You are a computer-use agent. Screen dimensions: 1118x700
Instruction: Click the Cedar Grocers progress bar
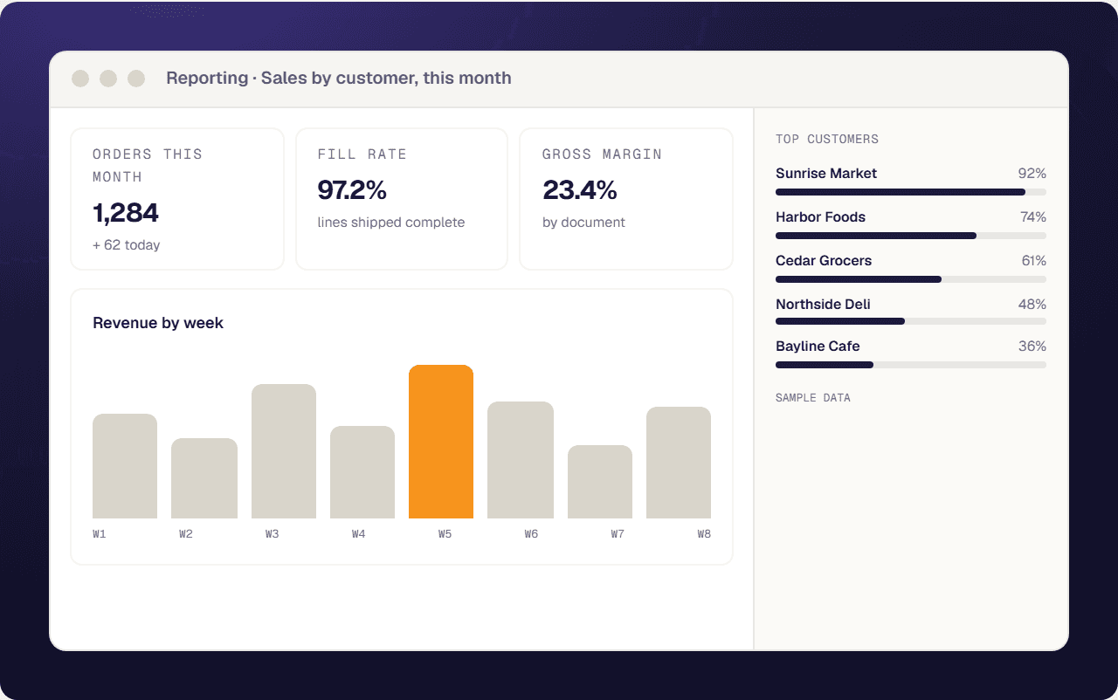(911, 279)
